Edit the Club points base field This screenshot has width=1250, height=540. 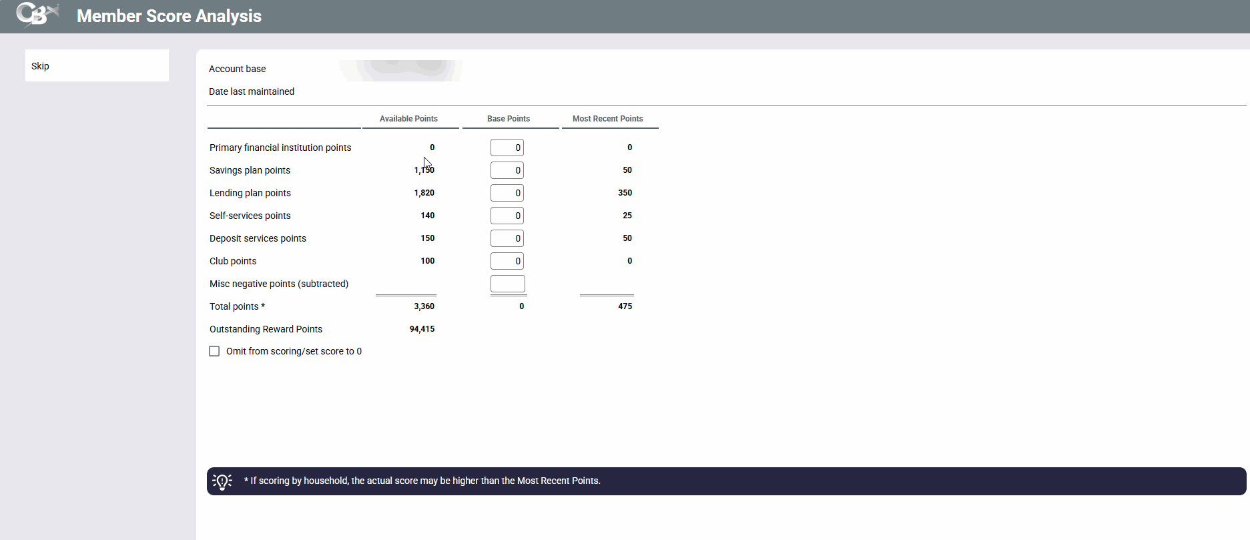tap(507, 261)
